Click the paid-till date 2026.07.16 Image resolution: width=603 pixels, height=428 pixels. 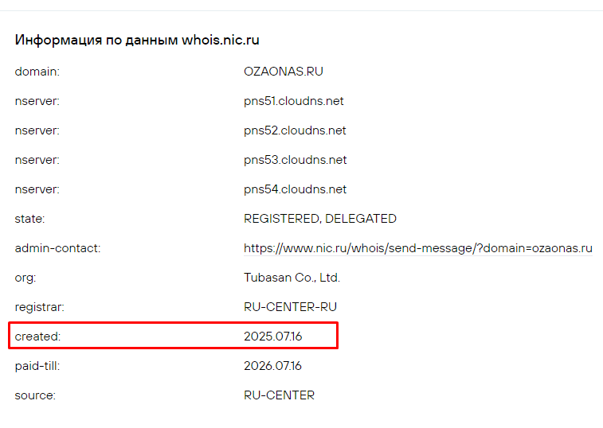[x=272, y=366]
